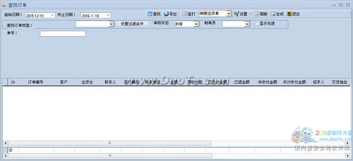Click the 订单编号 column header
353x161 pixels.
click(x=36, y=82)
